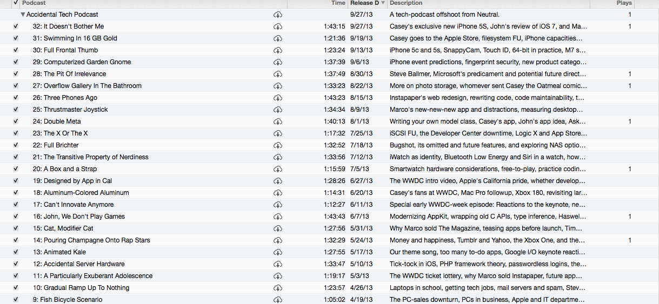The width and height of the screenshot is (659, 304).
Task: Download episode 28: The Pit Of Irrelevance
Action: 278,74
